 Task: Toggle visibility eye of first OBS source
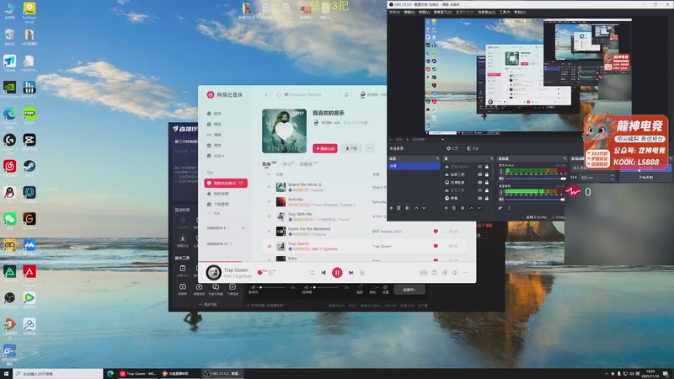tap(479, 167)
